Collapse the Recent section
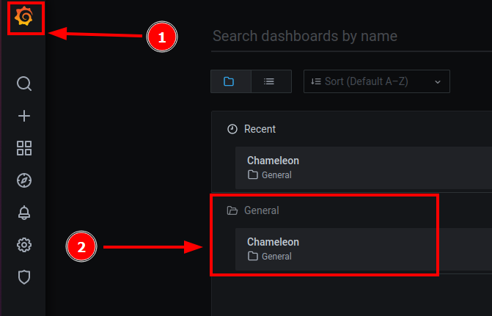492x316 pixels. pos(260,129)
